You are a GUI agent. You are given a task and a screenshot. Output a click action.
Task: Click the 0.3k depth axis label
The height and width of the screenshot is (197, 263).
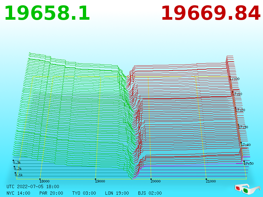[17, 163]
